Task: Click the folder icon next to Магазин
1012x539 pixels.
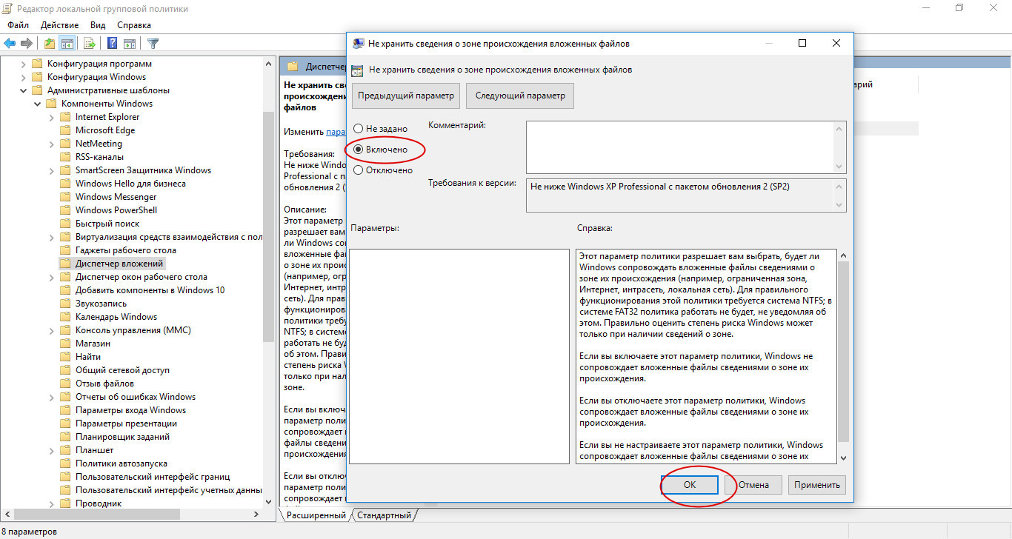Action: 65,344
